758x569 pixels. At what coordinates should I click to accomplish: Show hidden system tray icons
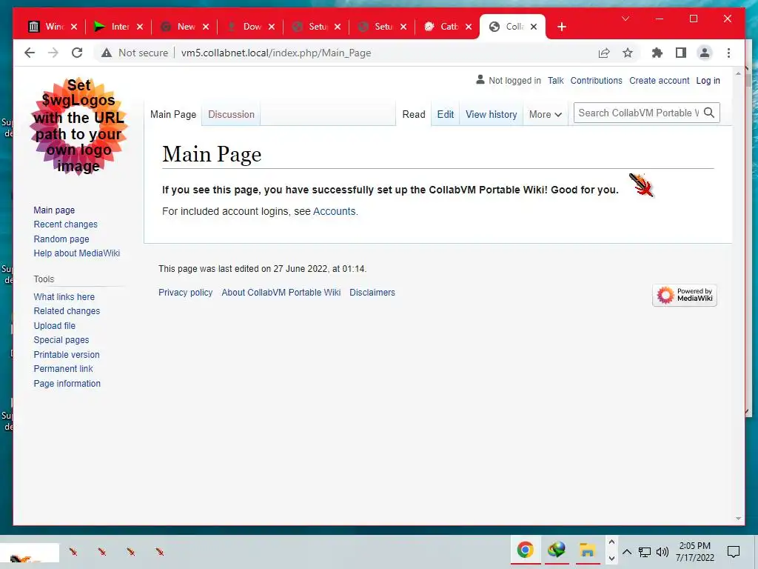click(x=626, y=551)
